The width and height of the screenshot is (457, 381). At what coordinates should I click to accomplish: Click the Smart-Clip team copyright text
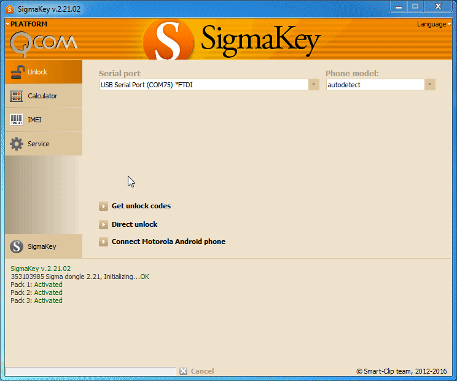(x=402, y=371)
